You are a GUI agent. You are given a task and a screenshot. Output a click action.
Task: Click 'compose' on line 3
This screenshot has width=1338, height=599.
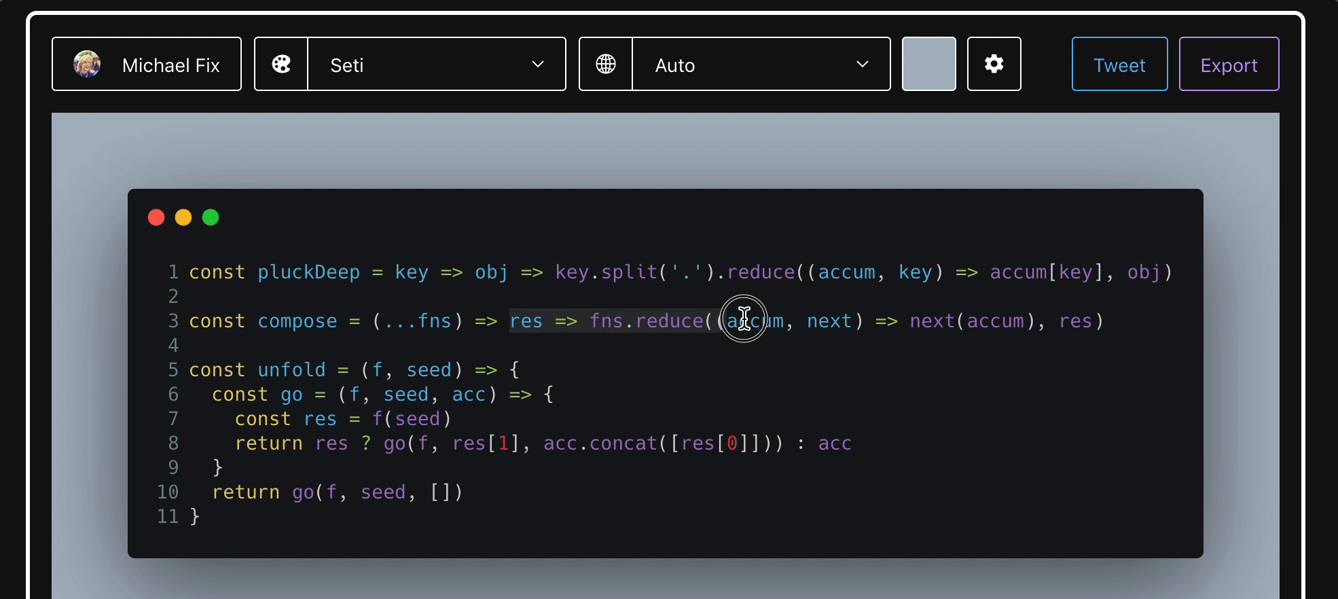(297, 321)
